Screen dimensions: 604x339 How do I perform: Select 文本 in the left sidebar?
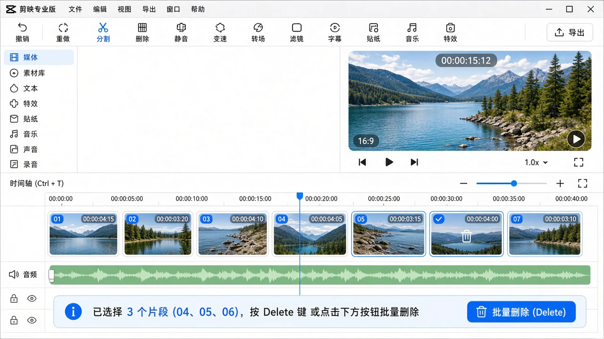click(39, 88)
